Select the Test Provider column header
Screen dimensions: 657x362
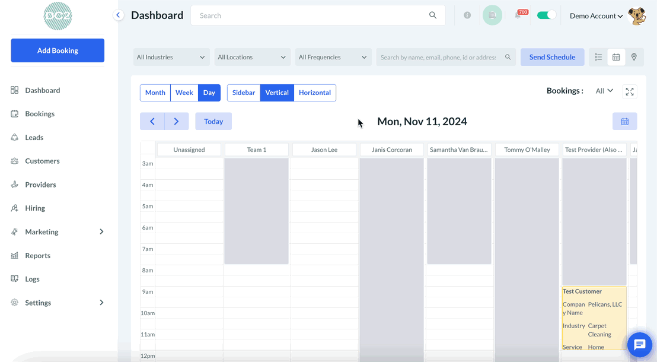[x=594, y=150]
